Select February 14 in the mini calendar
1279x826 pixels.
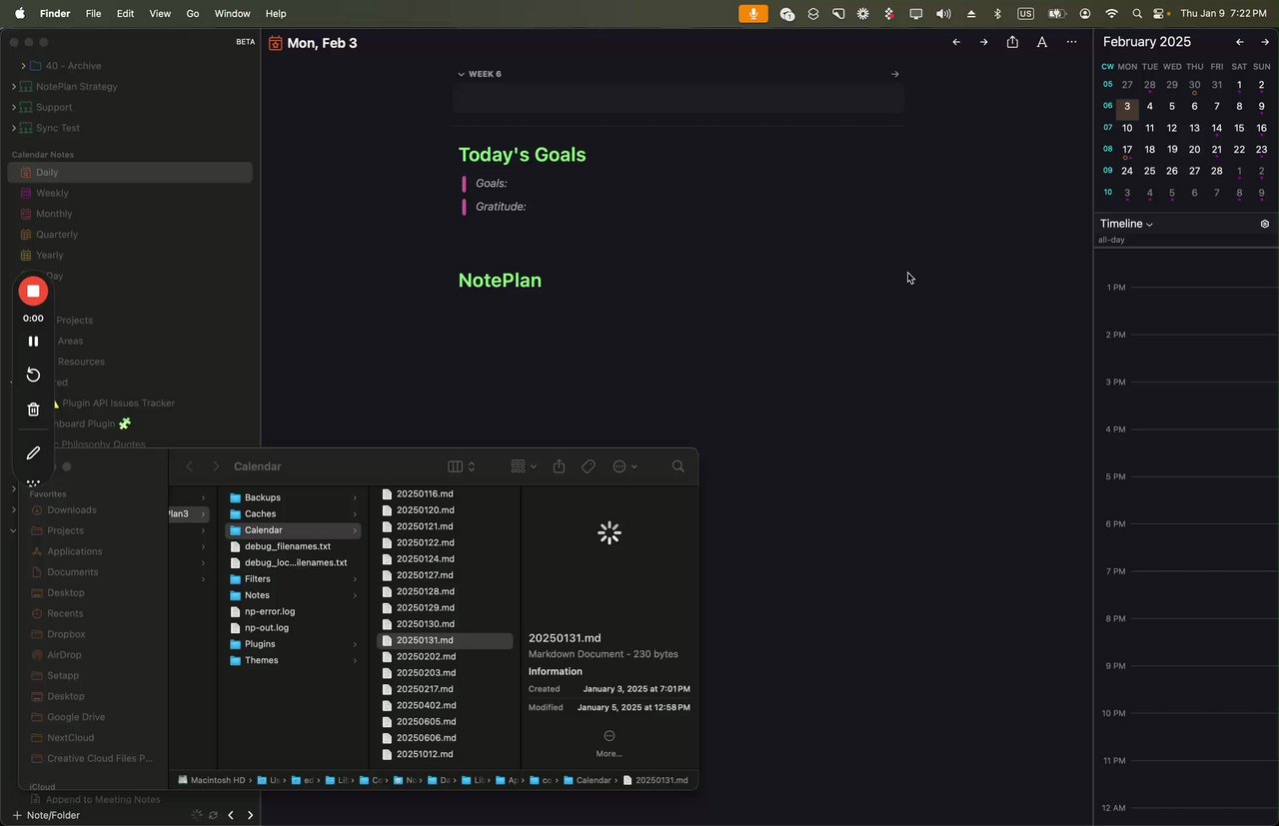coord(1217,128)
